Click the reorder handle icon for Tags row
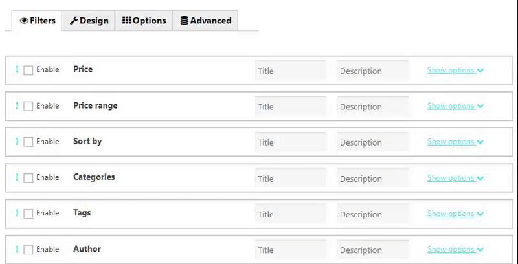Image resolution: width=518 pixels, height=264 pixels. pos(17,213)
